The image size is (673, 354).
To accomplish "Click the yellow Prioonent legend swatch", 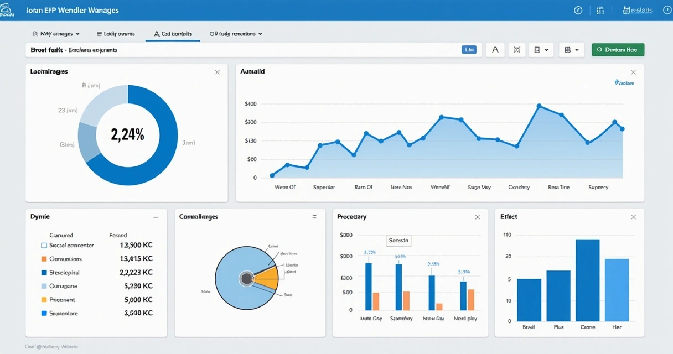I will point(44,299).
